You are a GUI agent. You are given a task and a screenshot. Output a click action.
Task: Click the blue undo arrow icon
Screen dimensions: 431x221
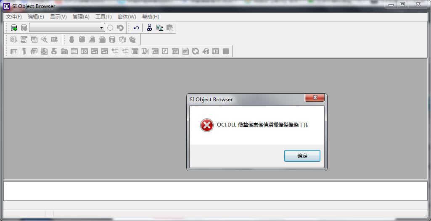pyautogui.click(x=136, y=28)
